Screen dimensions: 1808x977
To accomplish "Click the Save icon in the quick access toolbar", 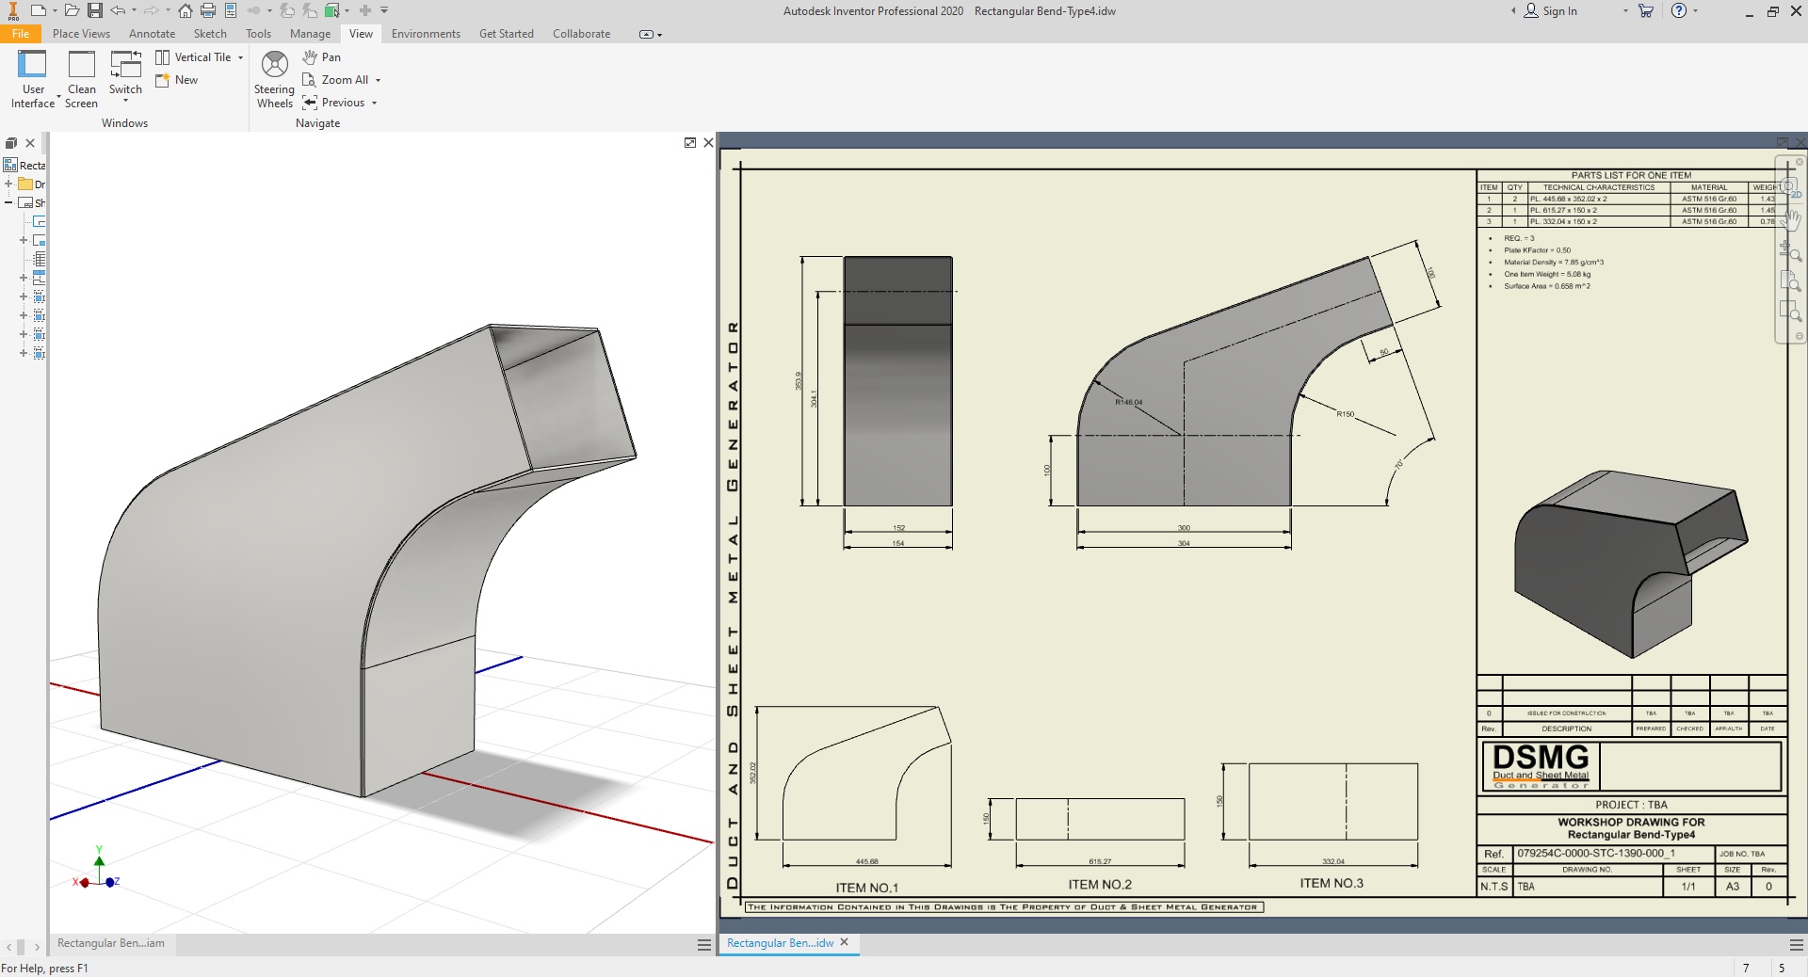I will [95, 11].
